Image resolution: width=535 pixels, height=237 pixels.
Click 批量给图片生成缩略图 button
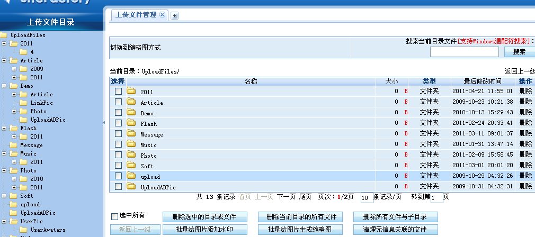pyautogui.click(x=300, y=230)
